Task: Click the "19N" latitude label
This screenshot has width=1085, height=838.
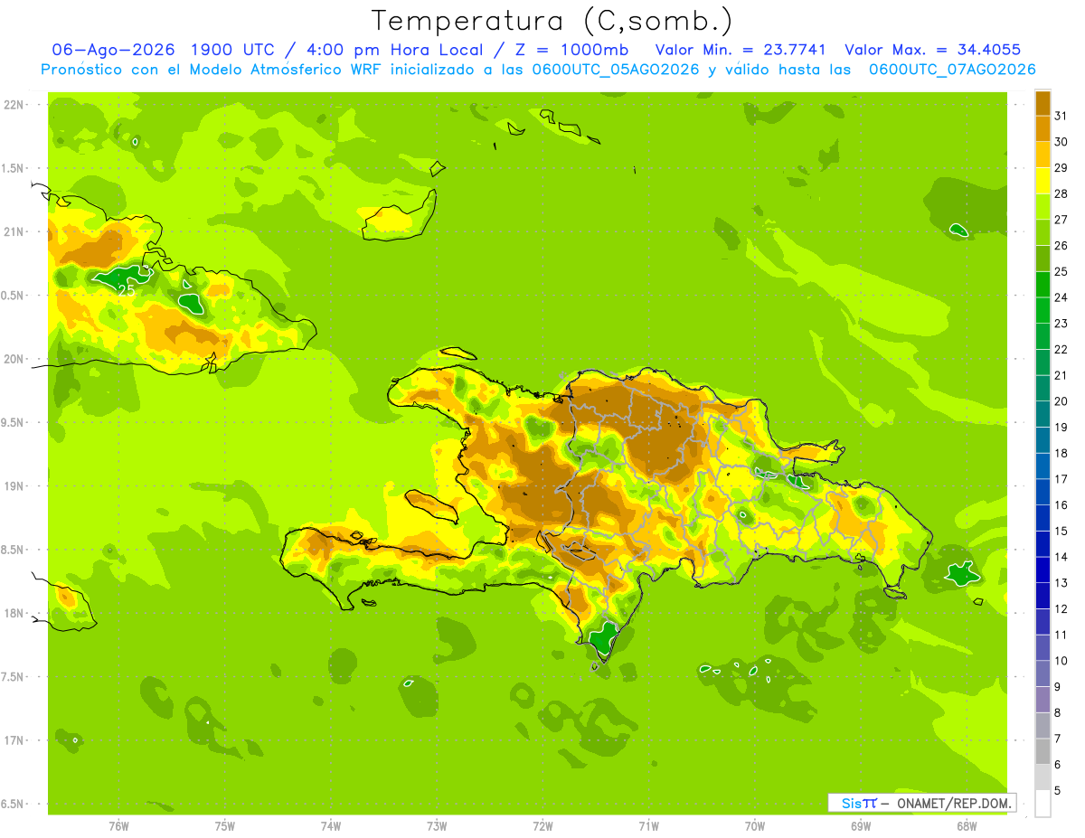Action: tap(14, 486)
